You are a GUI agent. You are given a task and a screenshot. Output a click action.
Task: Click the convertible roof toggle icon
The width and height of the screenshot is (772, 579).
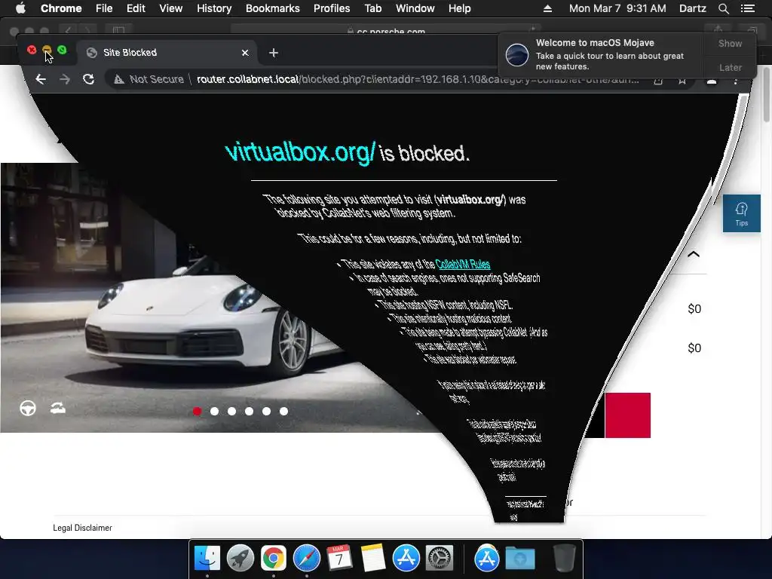tap(58, 408)
